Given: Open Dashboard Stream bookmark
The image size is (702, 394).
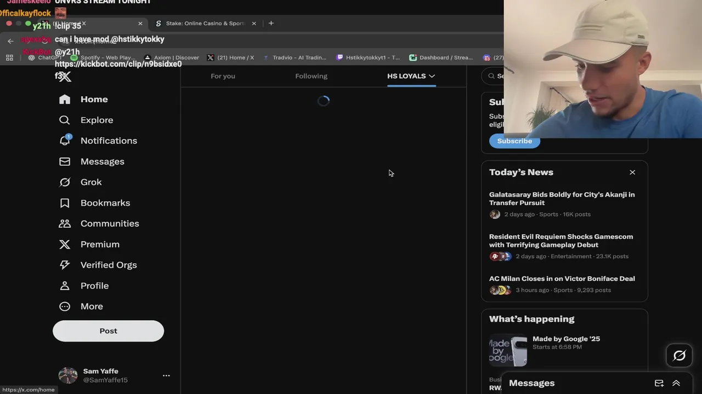Looking at the screenshot, I should tap(441, 57).
